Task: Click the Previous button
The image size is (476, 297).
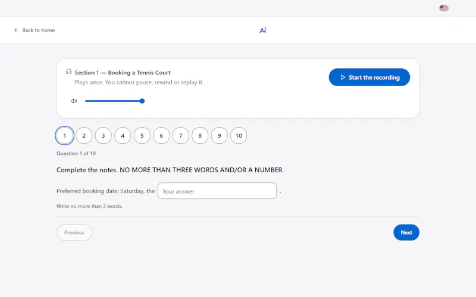Action: click(x=74, y=232)
